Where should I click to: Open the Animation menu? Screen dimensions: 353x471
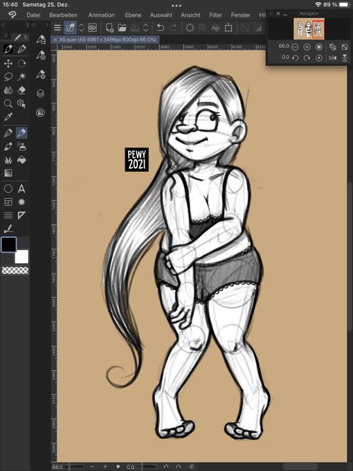pos(101,15)
